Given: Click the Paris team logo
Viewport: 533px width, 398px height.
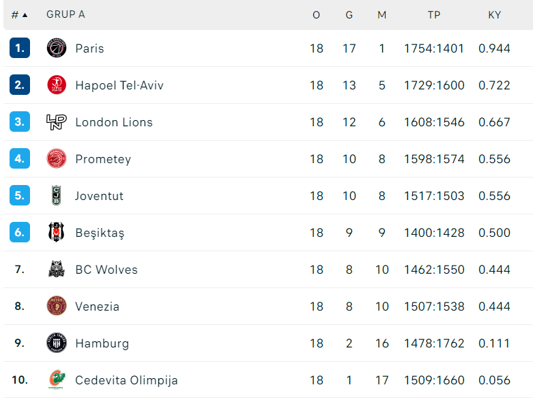Looking at the screenshot, I should [57, 48].
